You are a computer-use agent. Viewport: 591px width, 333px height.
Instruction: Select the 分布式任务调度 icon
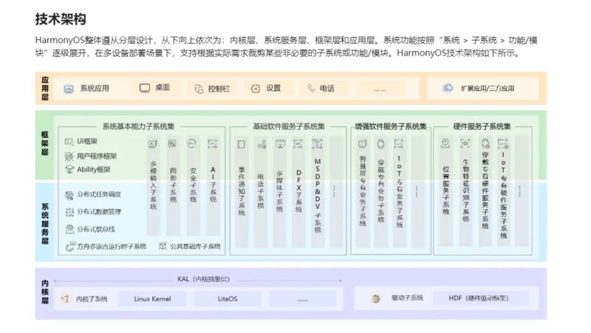pos(69,195)
